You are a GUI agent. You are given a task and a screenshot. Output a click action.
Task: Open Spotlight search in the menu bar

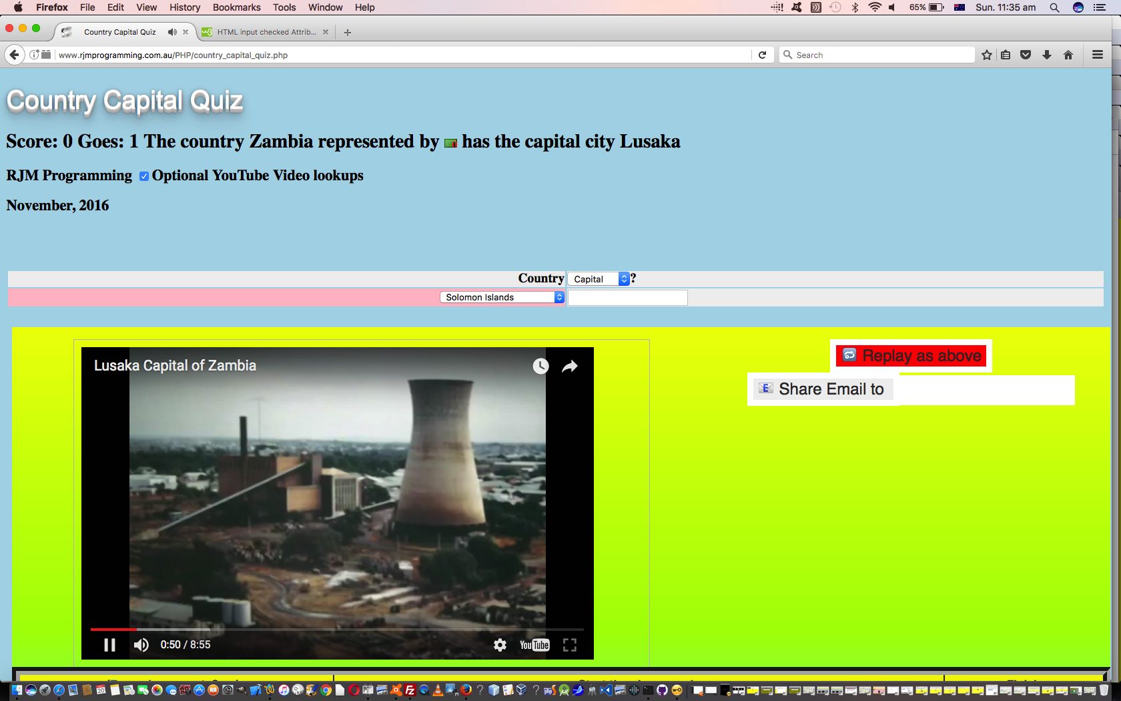coord(1054,7)
